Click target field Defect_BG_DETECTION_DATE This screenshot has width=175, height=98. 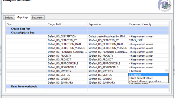click(x=65, y=44)
